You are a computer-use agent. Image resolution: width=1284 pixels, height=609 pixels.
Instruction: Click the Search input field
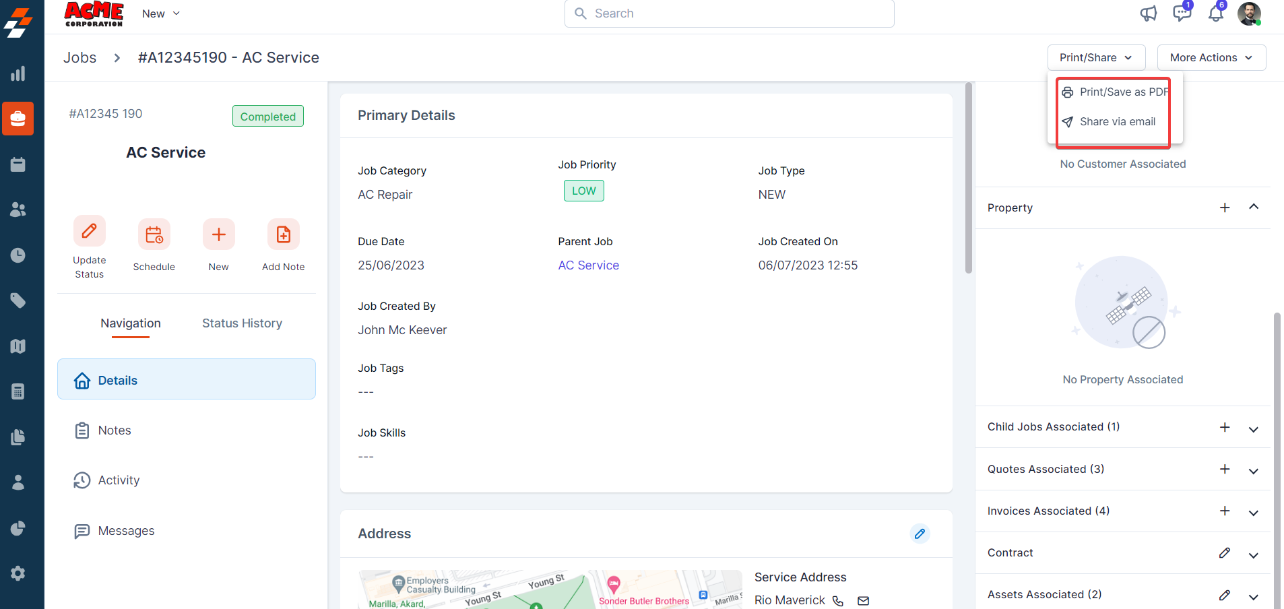[x=729, y=13]
